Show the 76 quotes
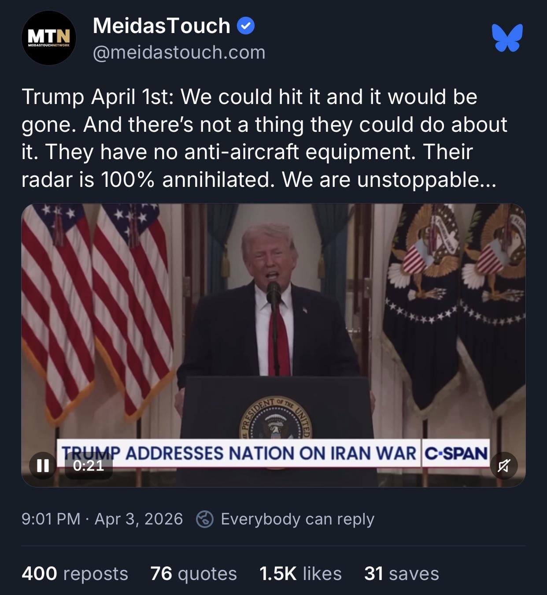547x595 pixels. 193,573
